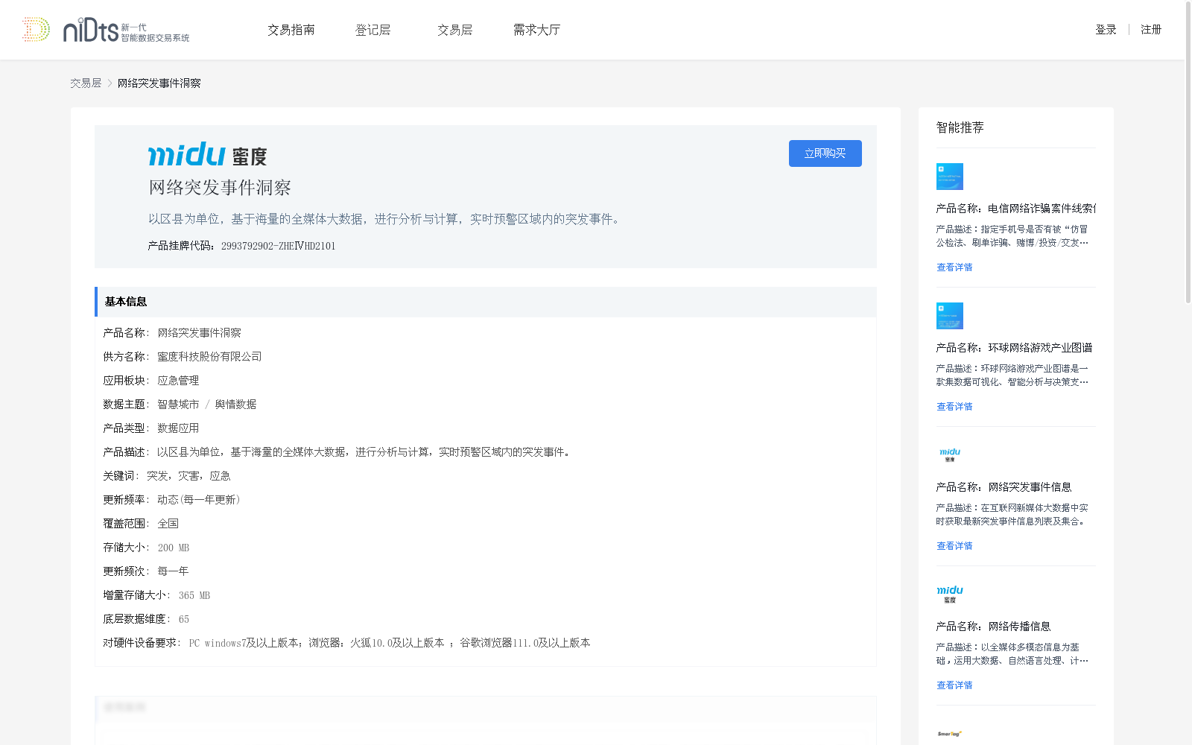Go to 交易层 breadcrumb link
The width and height of the screenshot is (1192, 745).
[86, 83]
